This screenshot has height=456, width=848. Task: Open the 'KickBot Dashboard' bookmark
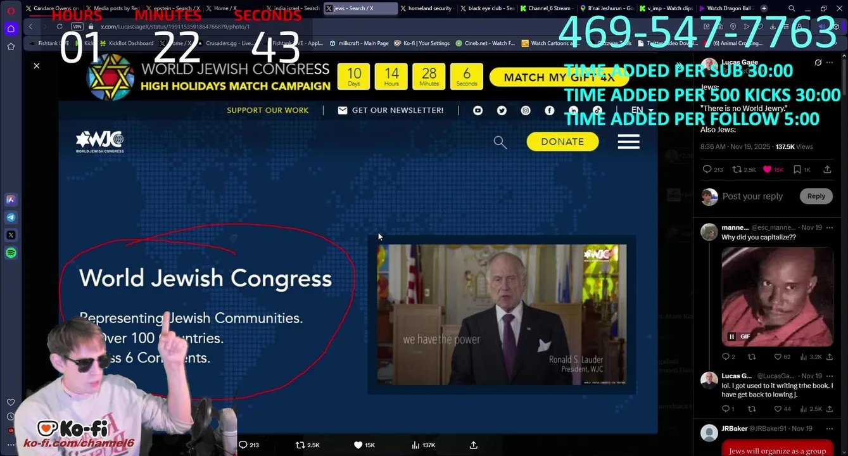[x=127, y=43]
